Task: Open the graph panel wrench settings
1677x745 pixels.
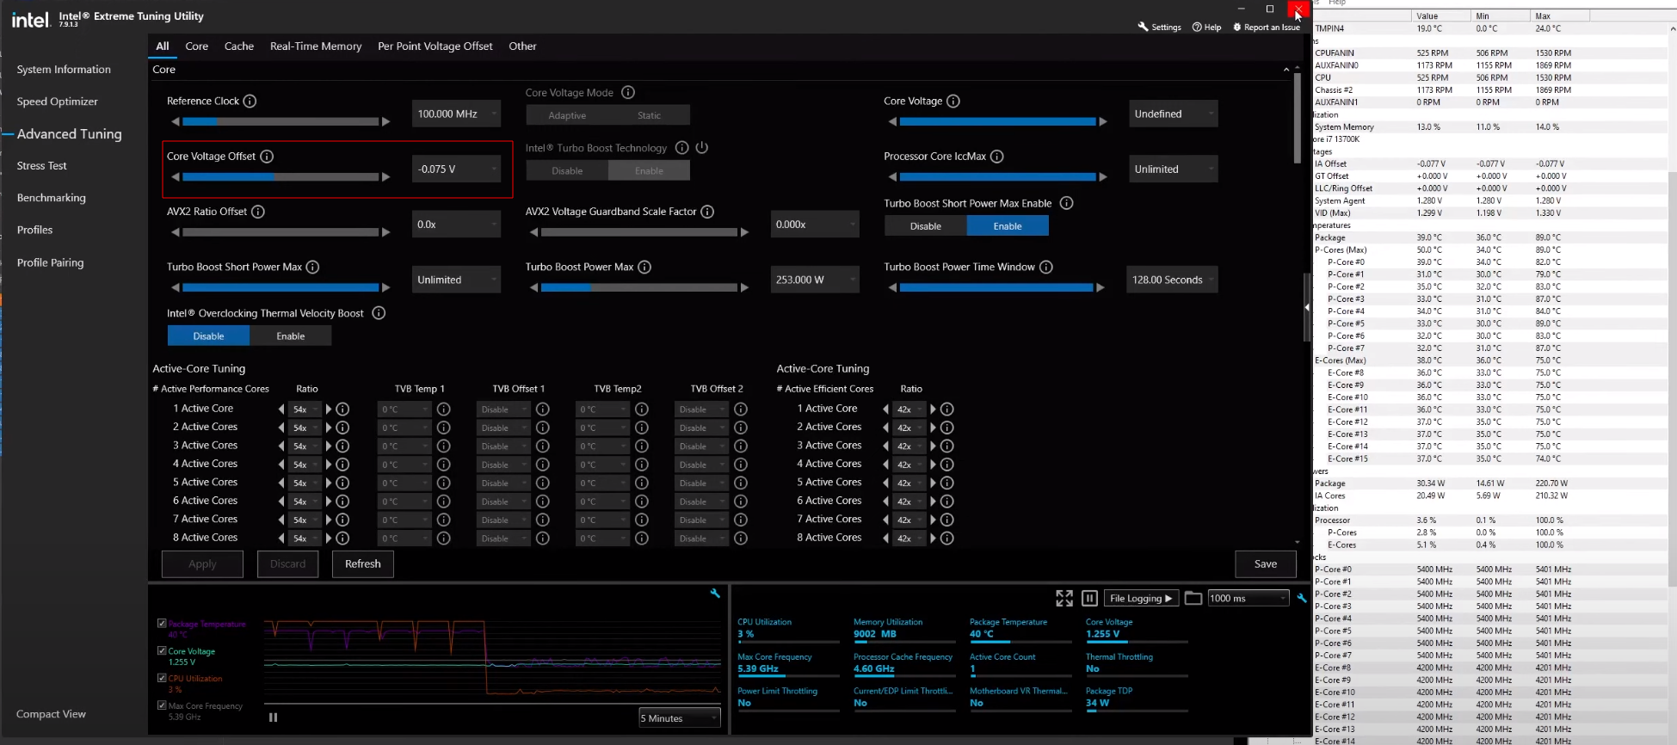Action: coord(715,594)
